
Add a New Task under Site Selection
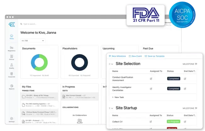119,97
